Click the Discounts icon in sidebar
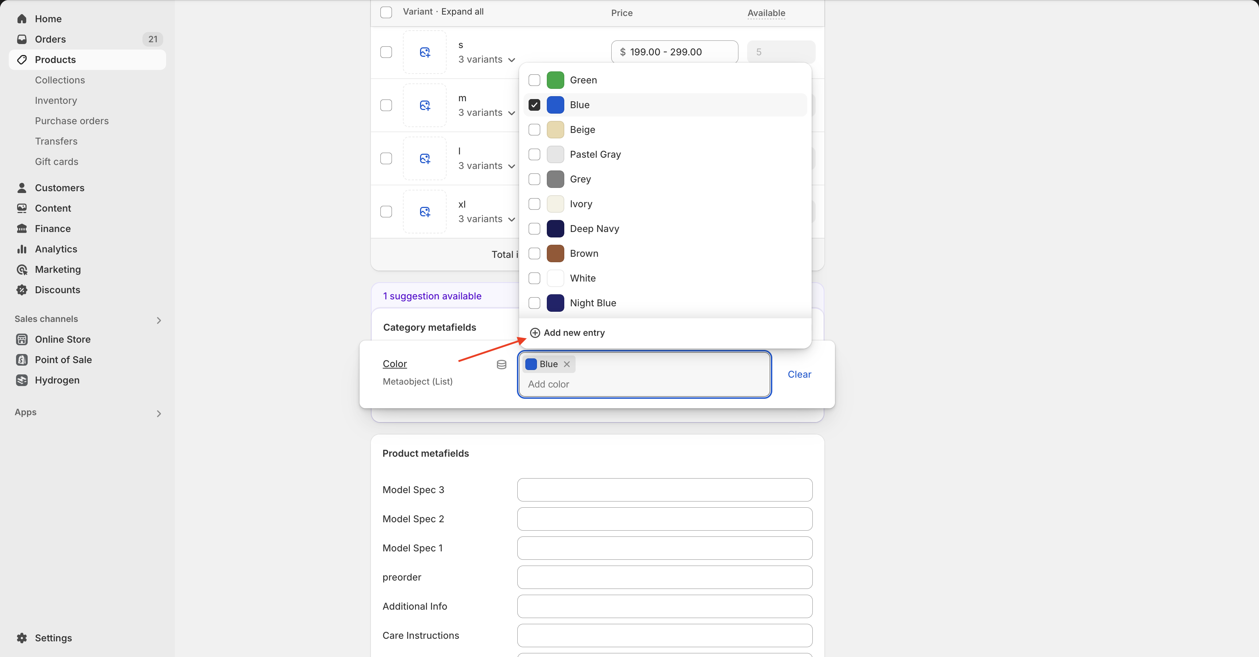1259x657 pixels. [21, 290]
